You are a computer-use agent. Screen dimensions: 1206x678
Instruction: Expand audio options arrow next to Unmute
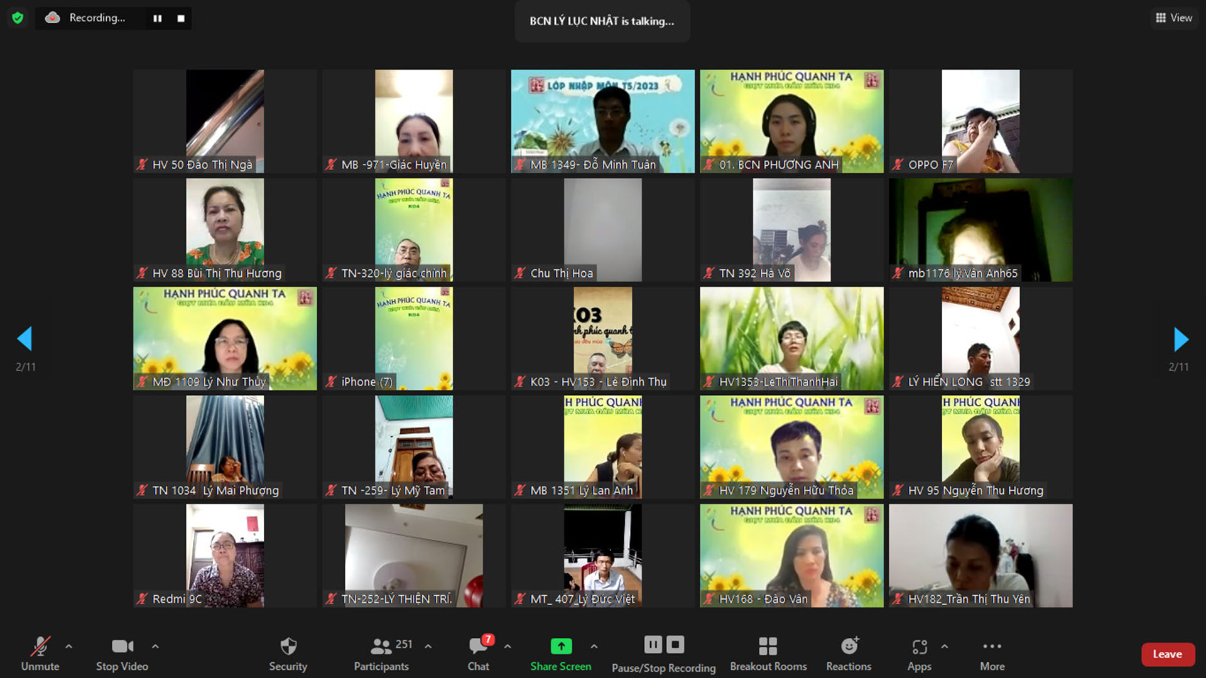(x=68, y=646)
